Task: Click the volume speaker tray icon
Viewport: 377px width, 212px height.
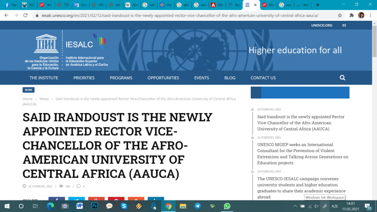Action: [317, 206]
